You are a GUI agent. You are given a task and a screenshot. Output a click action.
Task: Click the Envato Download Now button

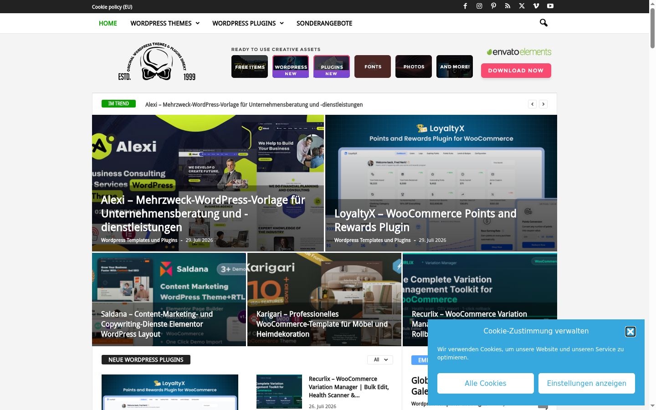point(516,71)
